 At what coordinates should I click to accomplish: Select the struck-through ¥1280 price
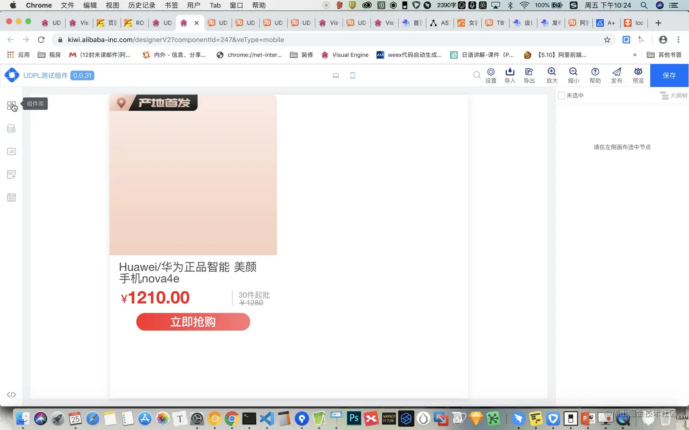click(251, 303)
